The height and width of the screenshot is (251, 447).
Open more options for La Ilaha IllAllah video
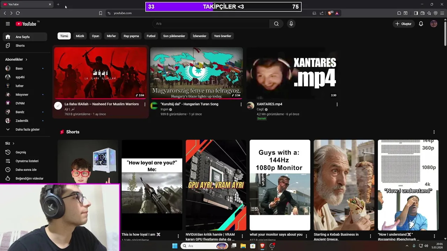click(145, 105)
